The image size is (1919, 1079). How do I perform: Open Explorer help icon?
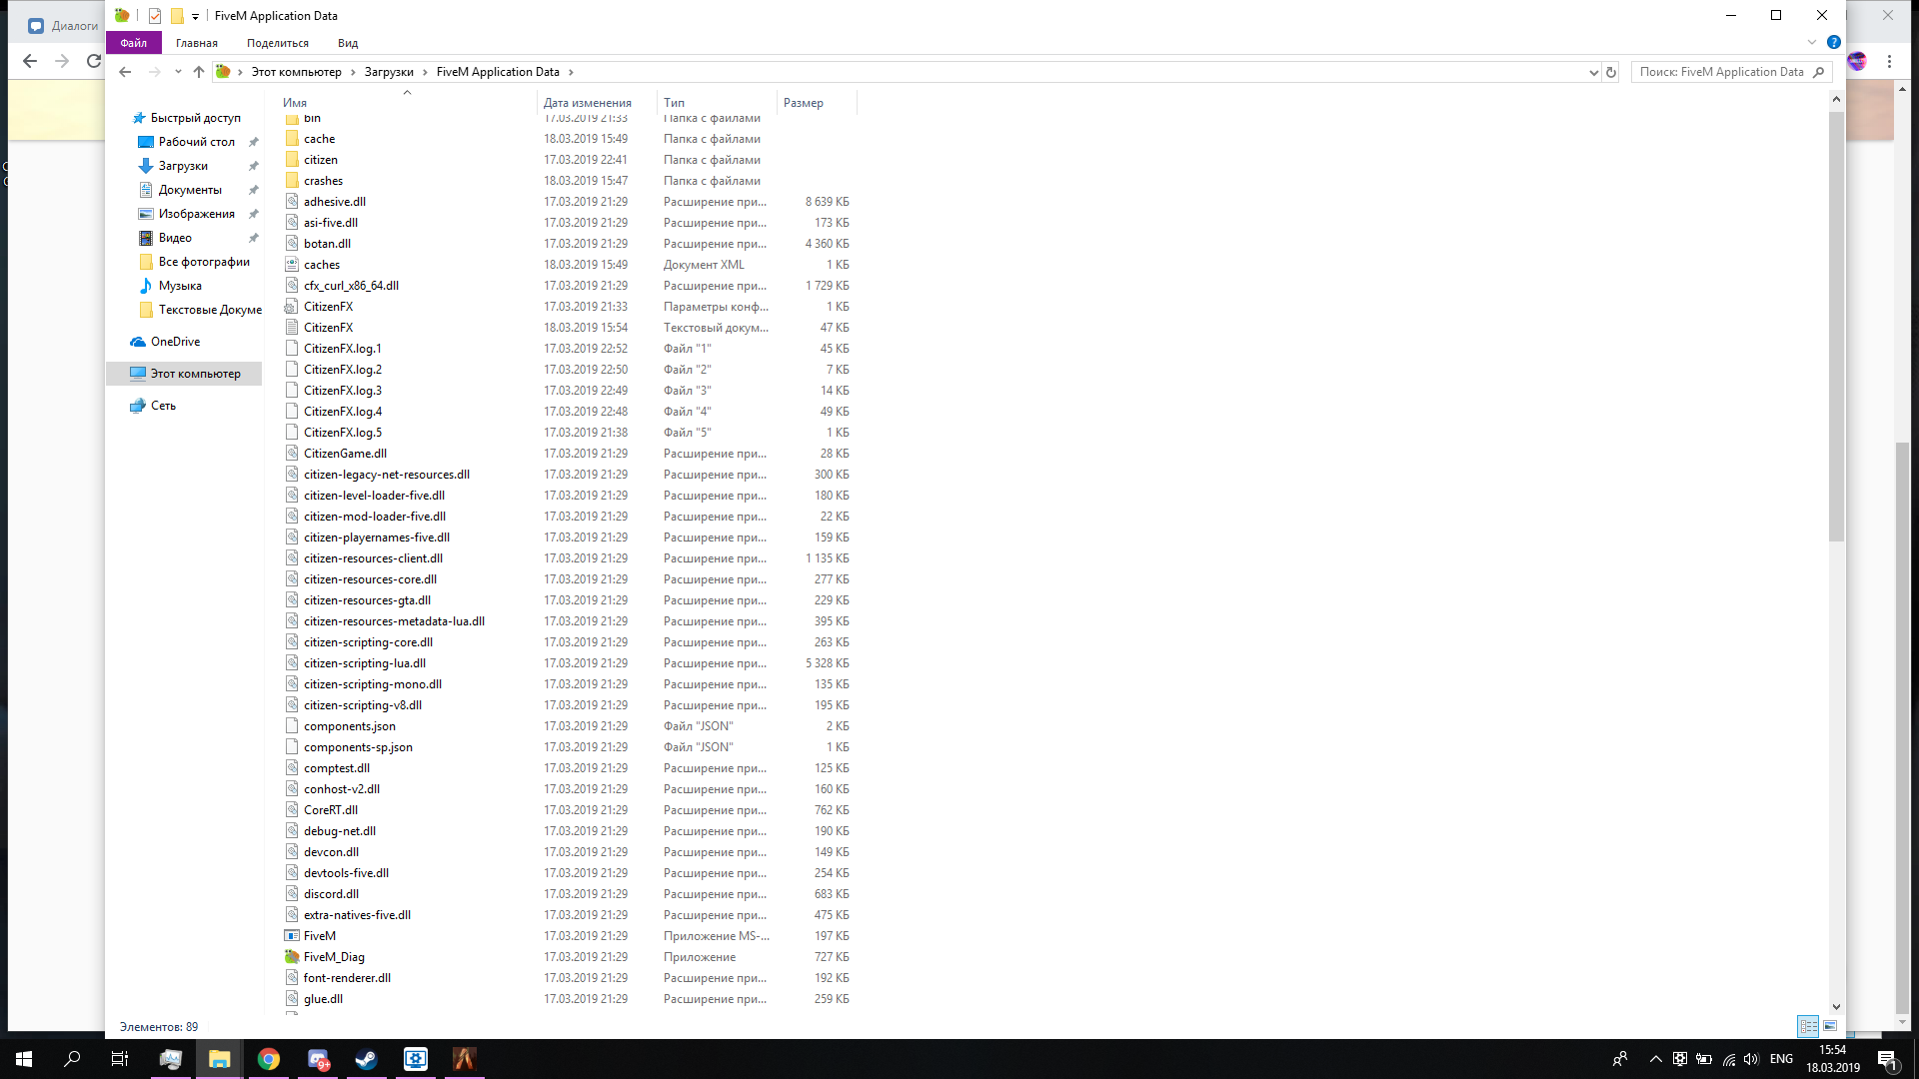pos(1834,43)
